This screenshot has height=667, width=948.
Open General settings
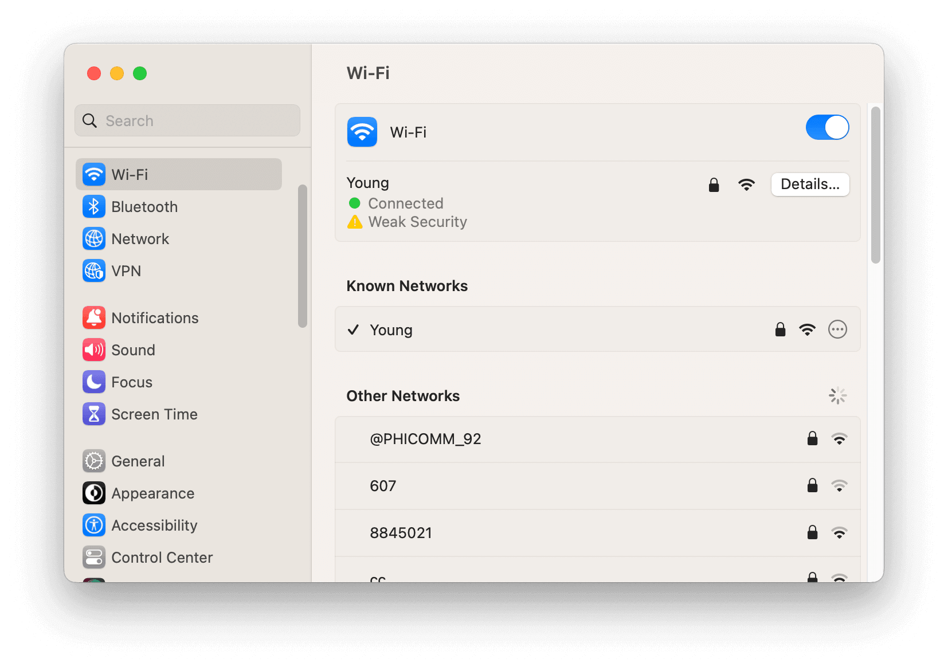click(x=179, y=461)
